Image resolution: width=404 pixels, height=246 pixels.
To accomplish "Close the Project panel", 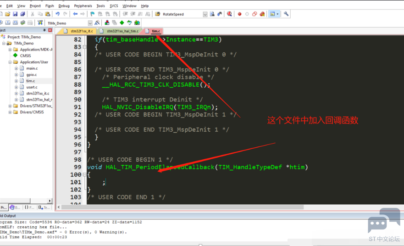I will 50,30.
